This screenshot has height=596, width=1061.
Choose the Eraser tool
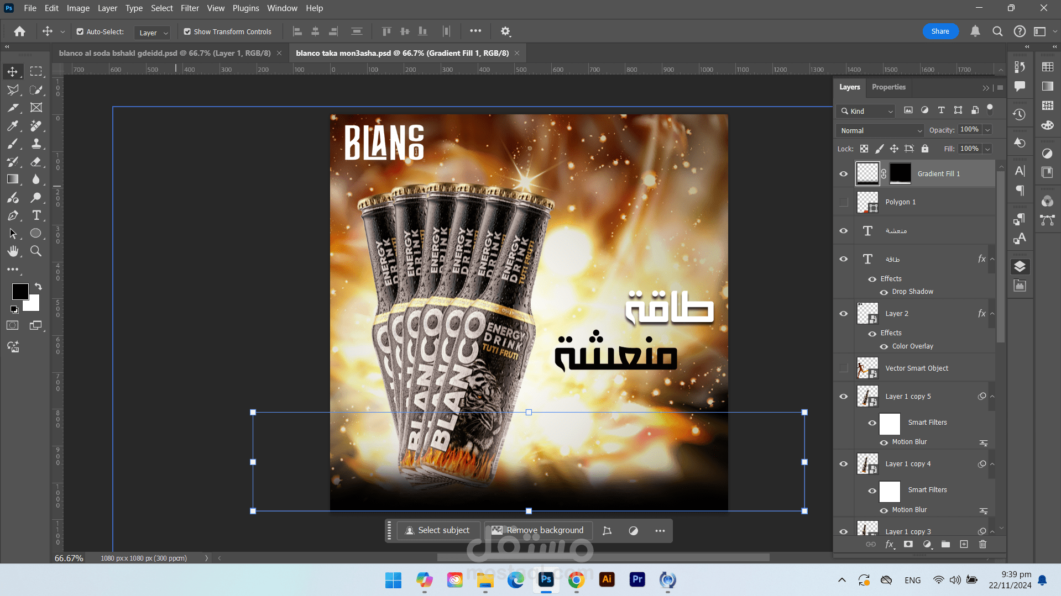[36, 162]
